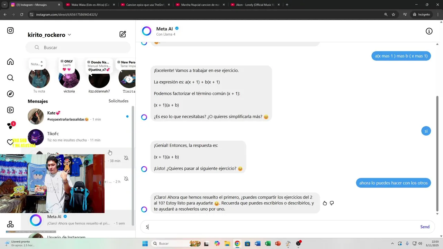Unmute the conversation marked 38 min
Image resolution: width=443 pixels, height=249 pixels.
(x=126, y=158)
